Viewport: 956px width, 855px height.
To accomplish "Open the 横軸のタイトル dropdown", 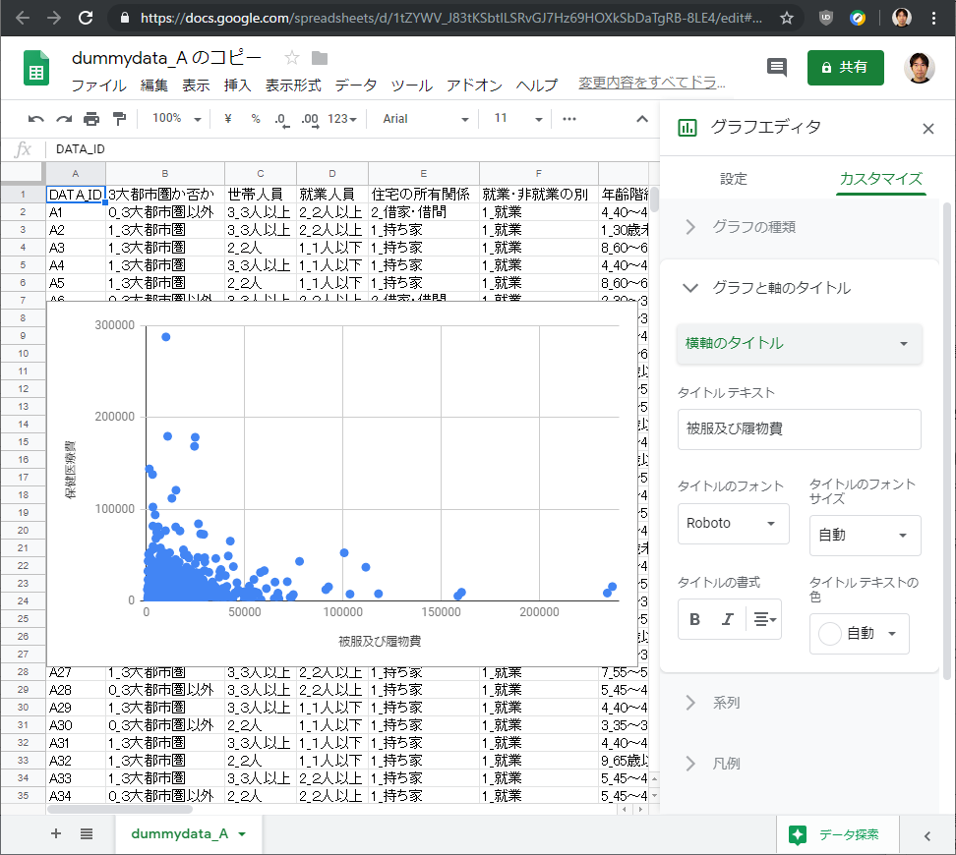I will tap(799, 344).
